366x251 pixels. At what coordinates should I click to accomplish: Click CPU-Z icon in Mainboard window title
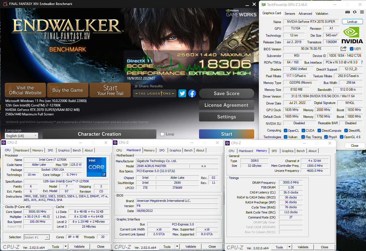click(115, 143)
